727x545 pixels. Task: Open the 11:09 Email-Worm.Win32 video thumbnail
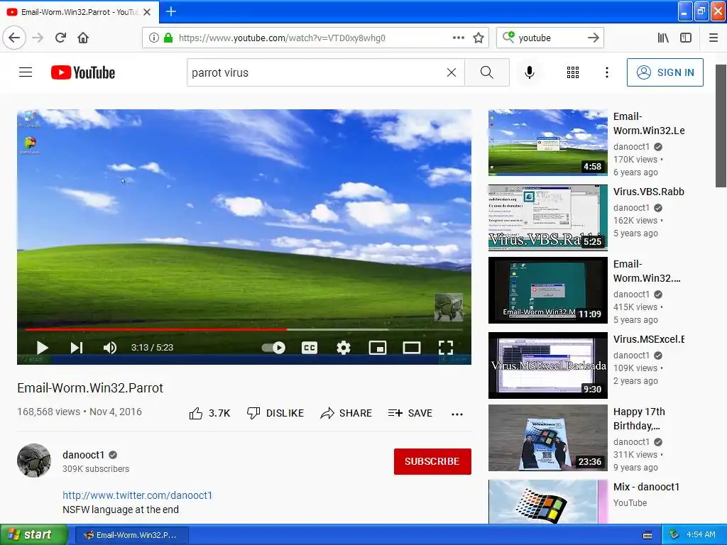pos(547,290)
